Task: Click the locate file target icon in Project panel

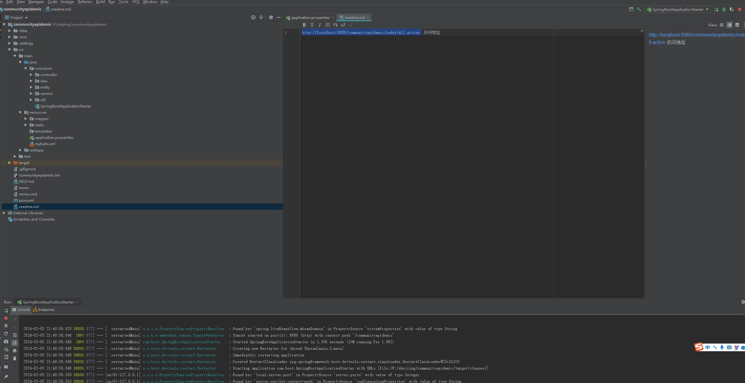Action: [253, 17]
